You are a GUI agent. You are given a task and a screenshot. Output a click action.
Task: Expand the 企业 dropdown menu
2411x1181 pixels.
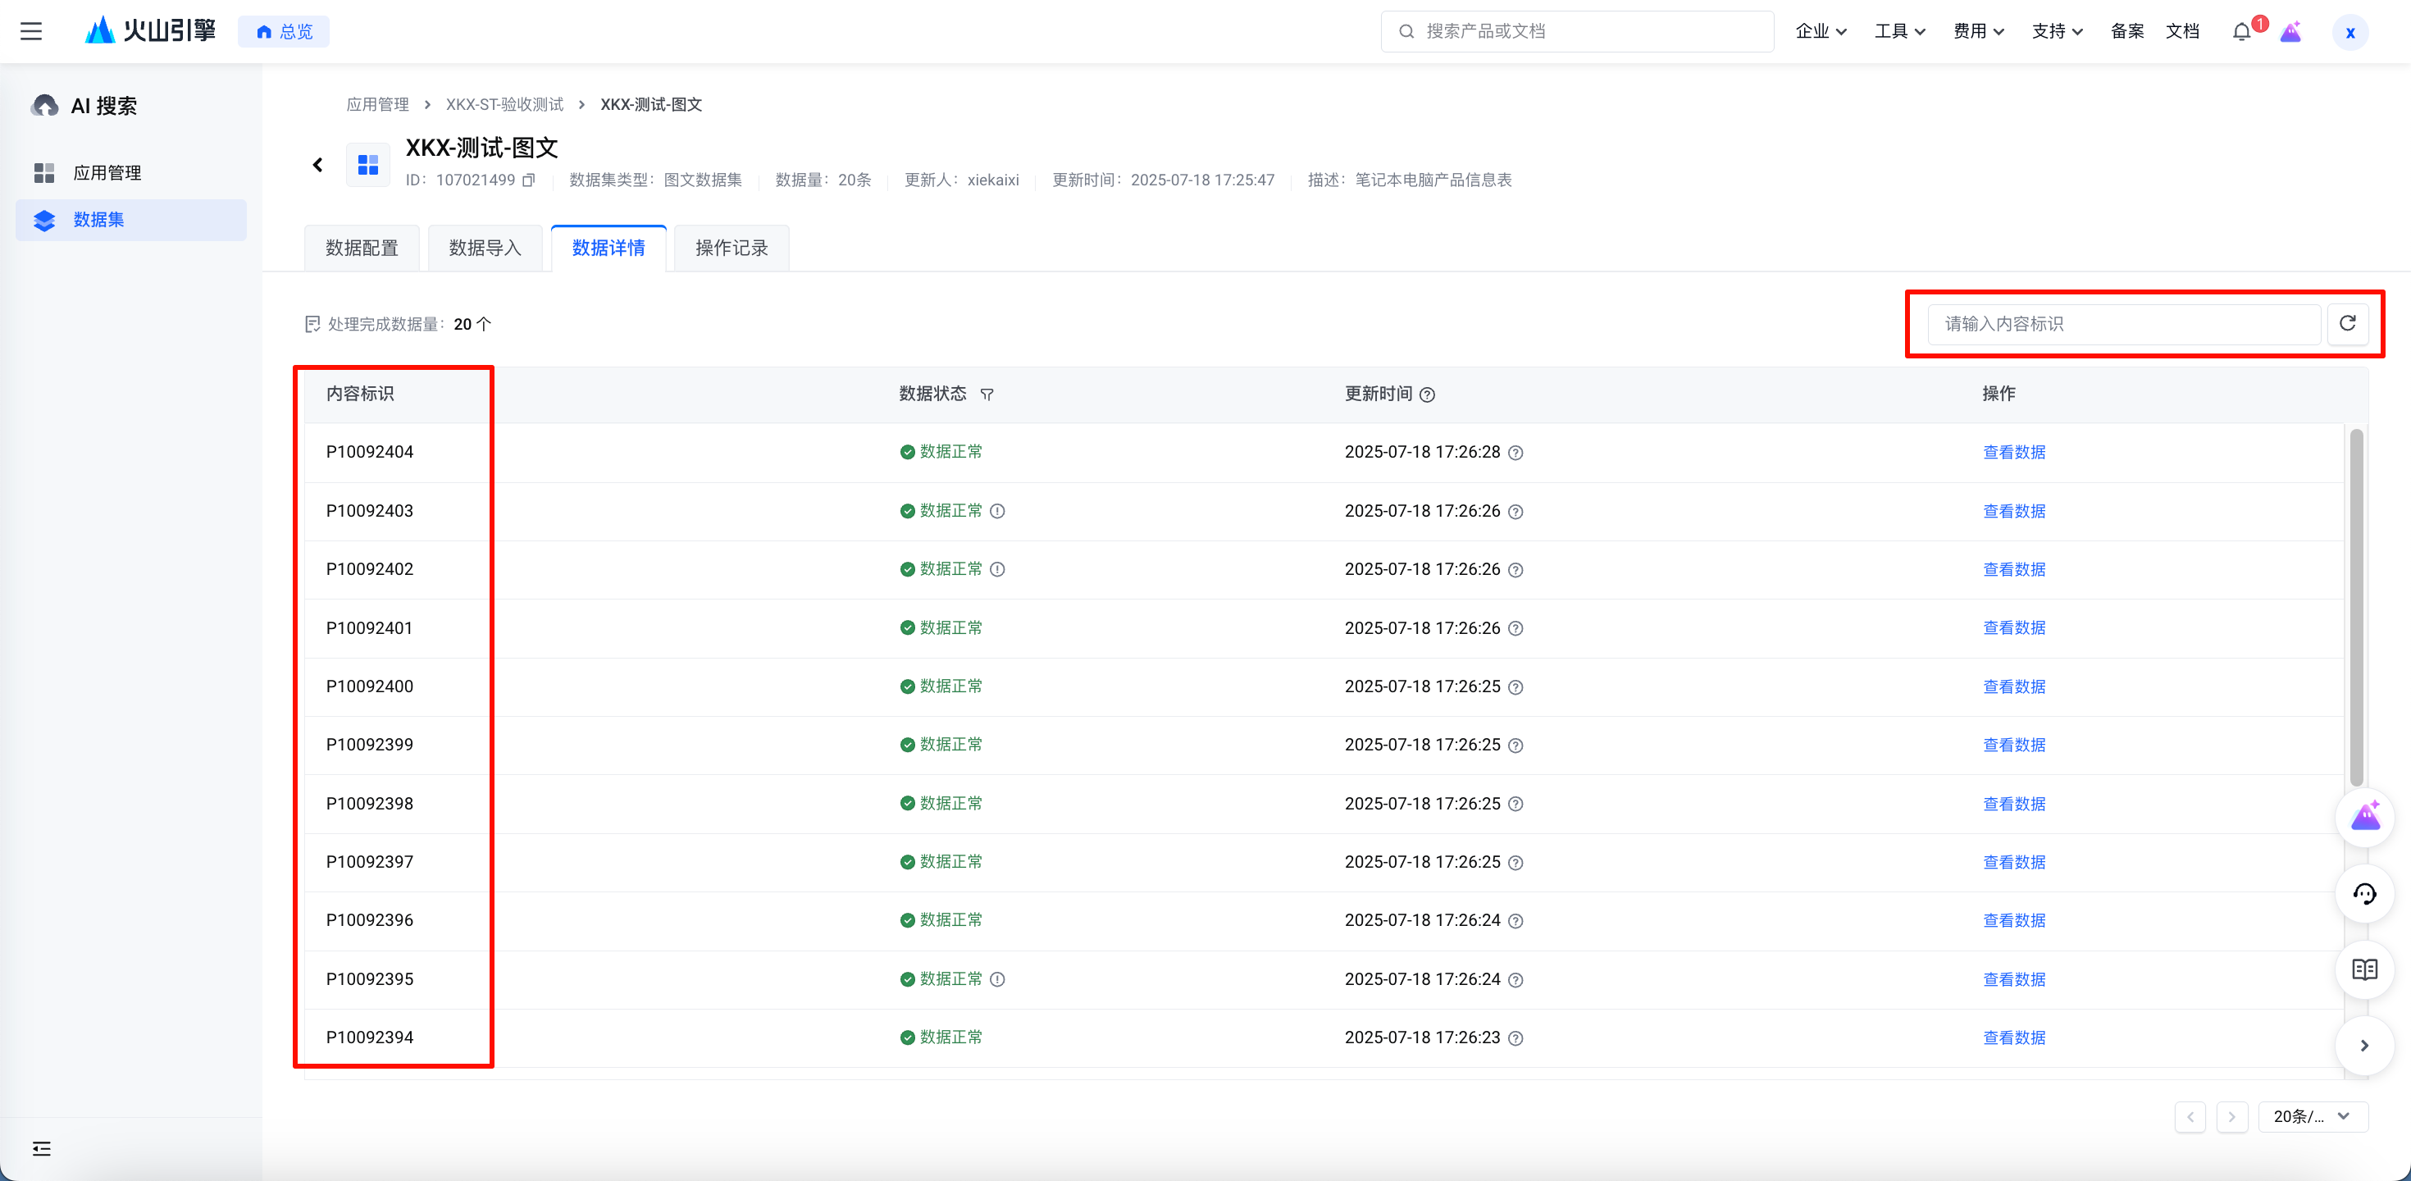point(1821,31)
